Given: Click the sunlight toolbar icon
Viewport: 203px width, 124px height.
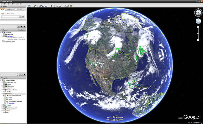Looking at the screenshot, I should click(x=57, y=6).
